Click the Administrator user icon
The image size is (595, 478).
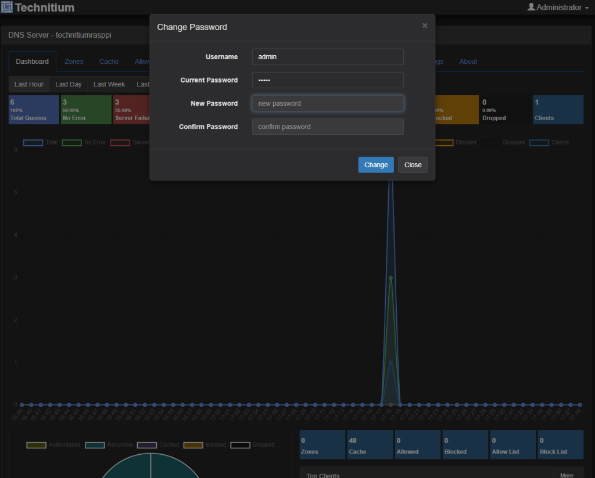(x=531, y=7)
